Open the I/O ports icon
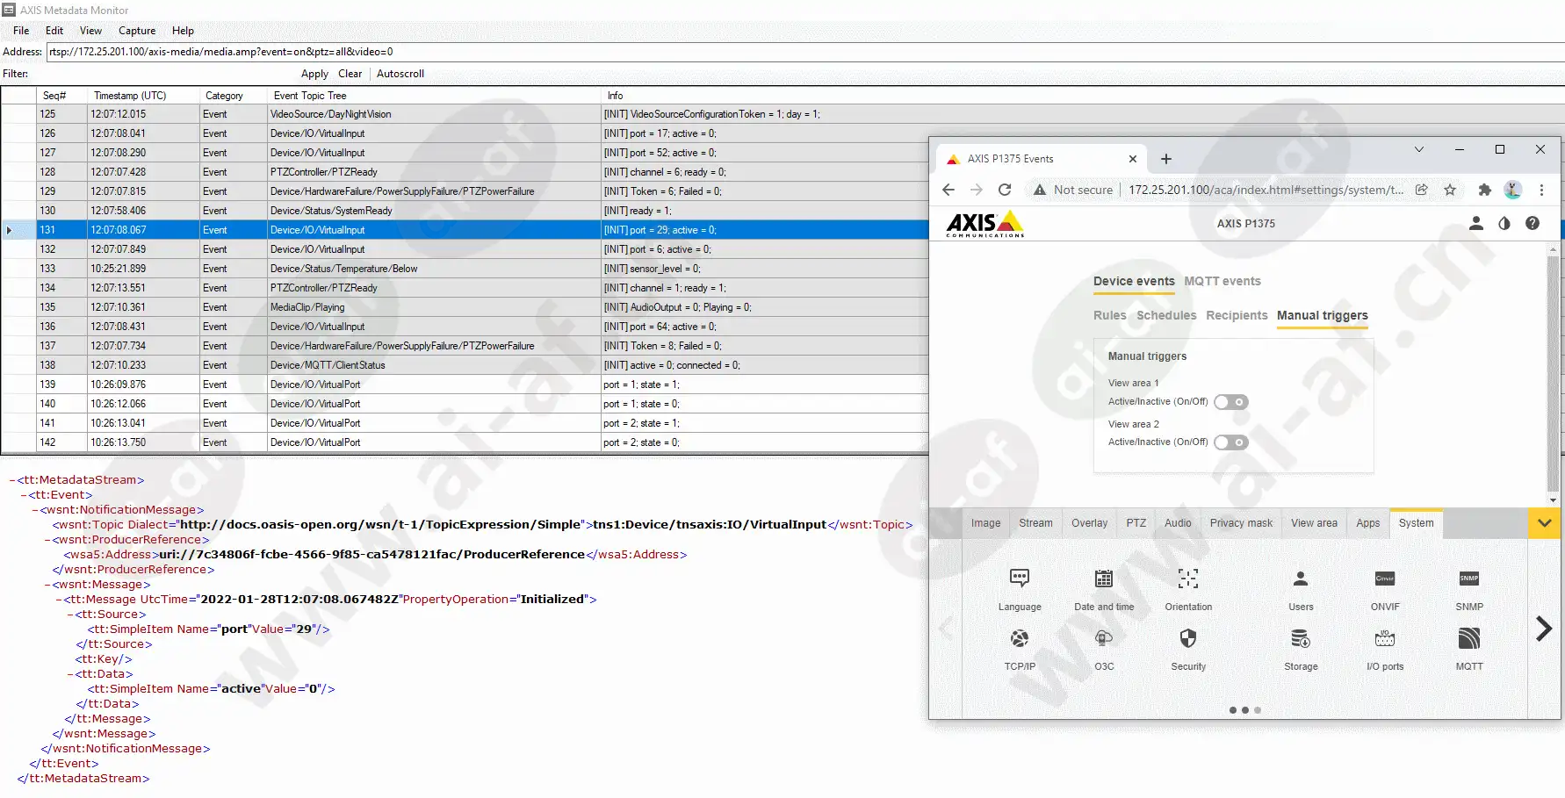This screenshot has width=1565, height=798. pos(1385,638)
